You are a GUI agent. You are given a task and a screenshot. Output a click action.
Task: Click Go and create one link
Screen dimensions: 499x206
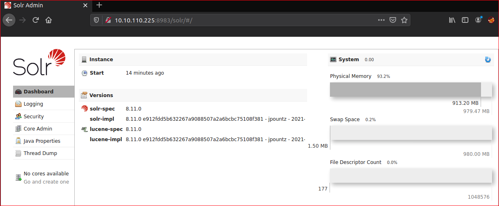46,182
